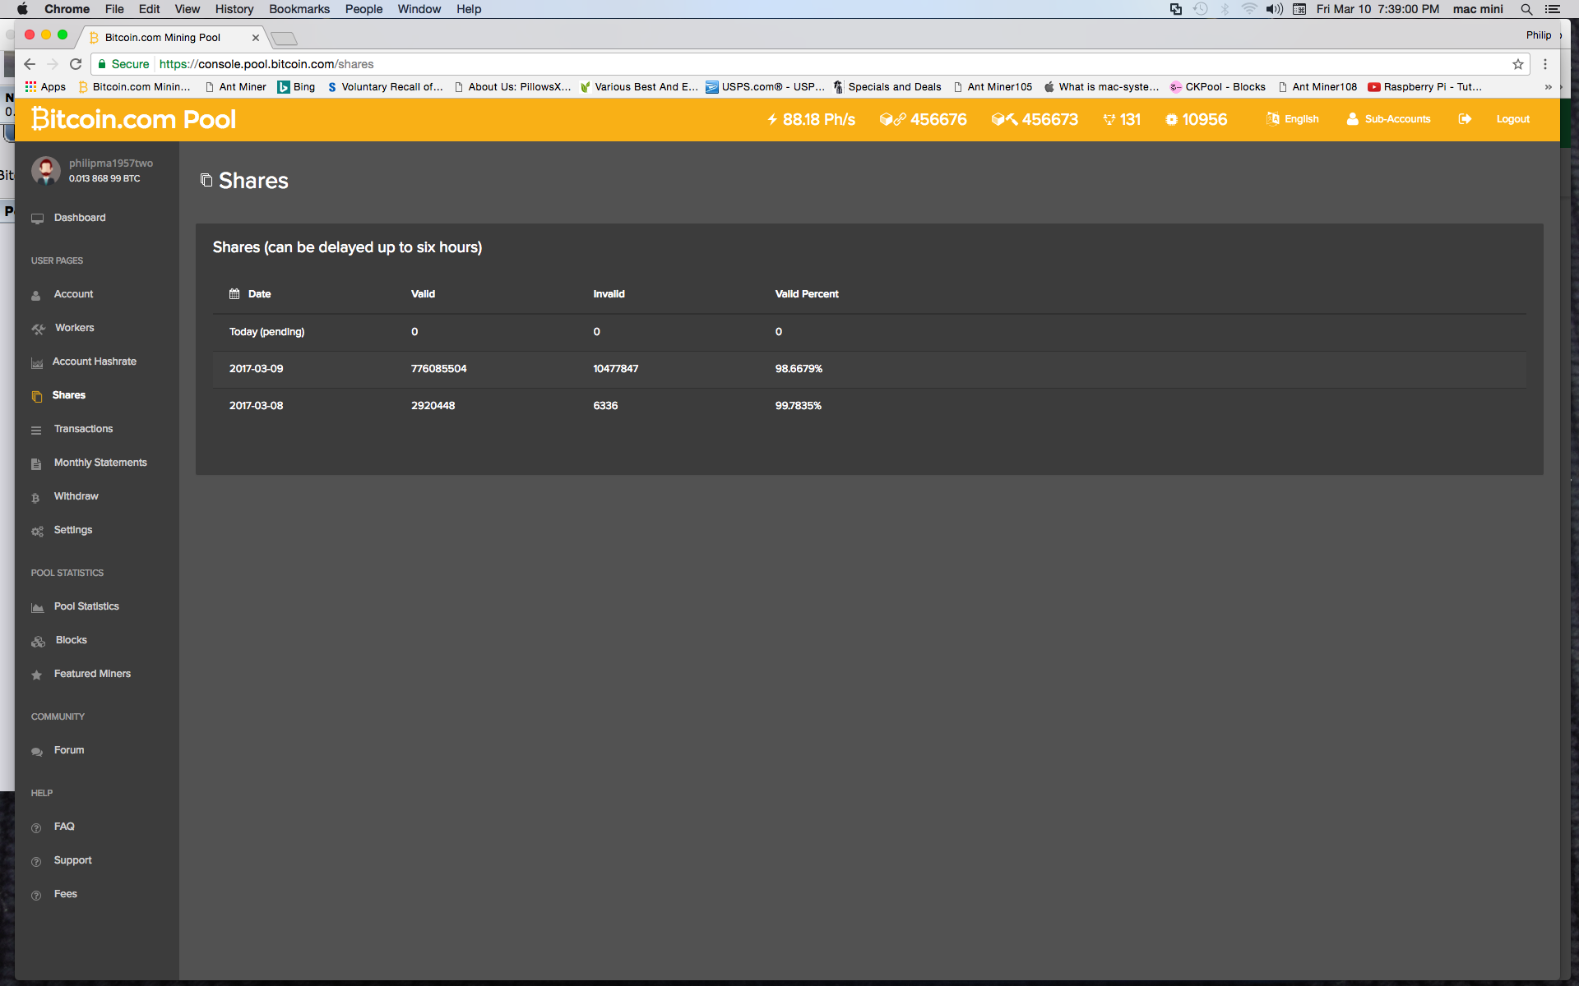Image resolution: width=1579 pixels, height=986 pixels.
Task: Click the valid shares value 776085504
Action: tap(438, 369)
